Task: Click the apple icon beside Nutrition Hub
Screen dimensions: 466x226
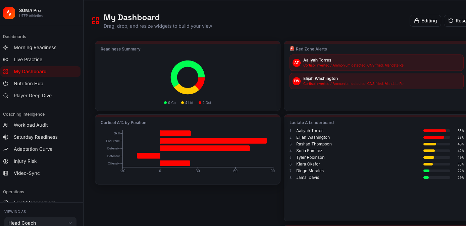Action: point(6,84)
